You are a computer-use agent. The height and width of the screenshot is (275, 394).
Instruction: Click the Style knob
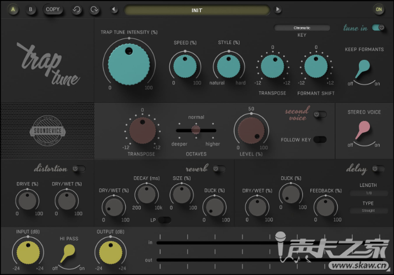pos(228,66)
